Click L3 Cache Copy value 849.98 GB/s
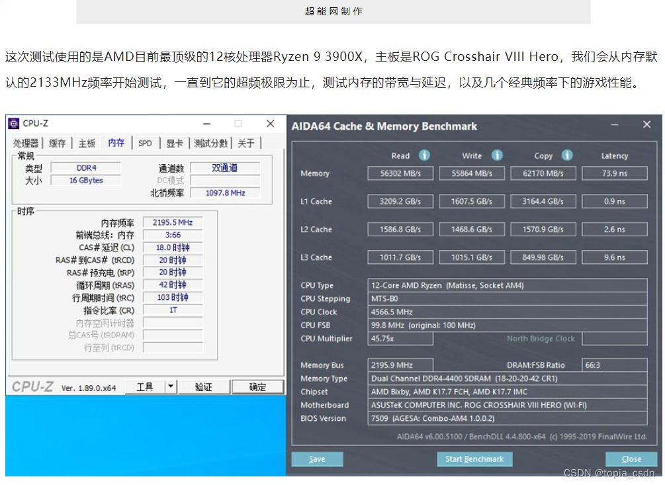 543,257
